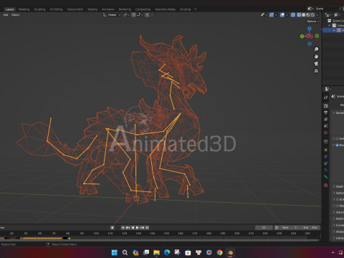344x258 pixels.
Task: Open the shading options dropdown arrow
Action: (x=317, y=15)
